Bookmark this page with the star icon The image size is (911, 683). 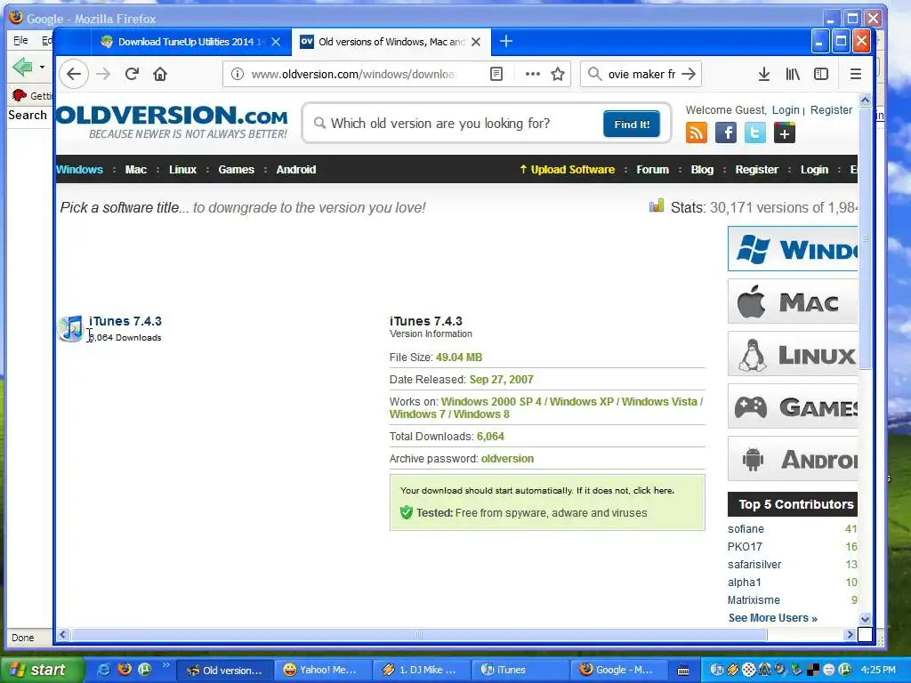tap(558, 74)
